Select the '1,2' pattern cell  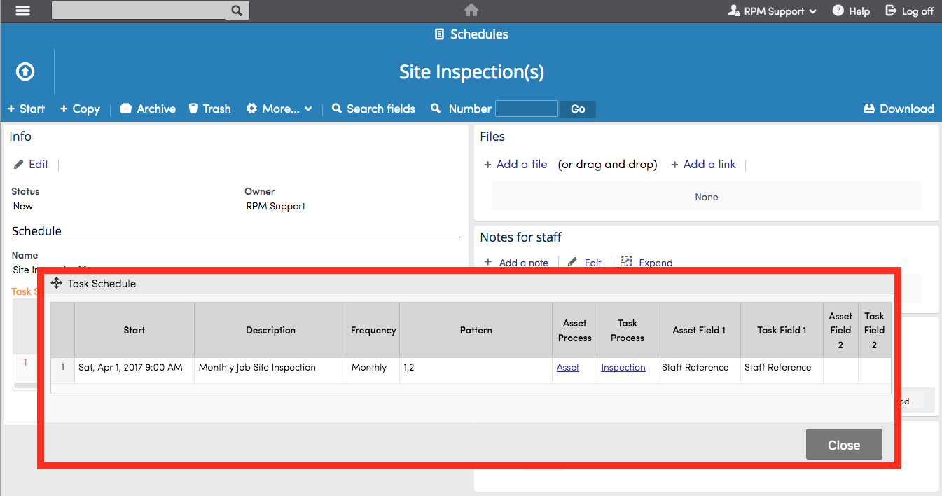pyautogui.click(x=476, y=371)
